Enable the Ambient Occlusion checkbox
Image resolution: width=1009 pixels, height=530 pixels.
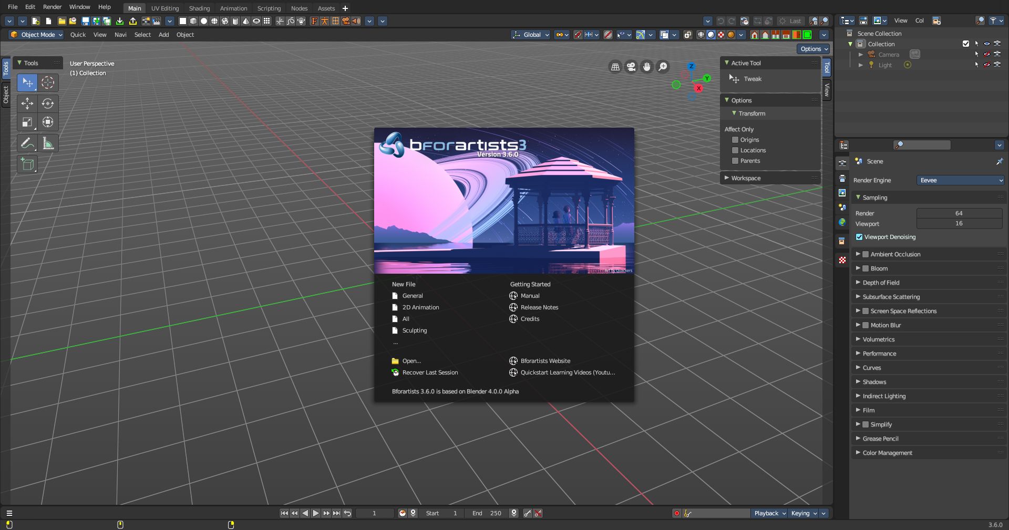click(866, 254)
